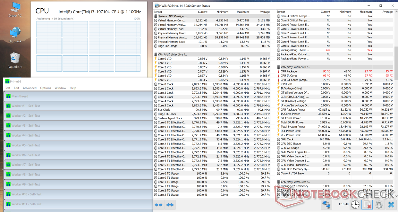
Task: Click the lightning icon beside CPU Package Power
Action: point(278,110)
